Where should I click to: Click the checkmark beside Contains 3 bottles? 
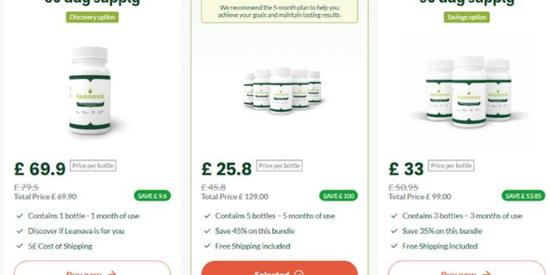click(394, 215)
